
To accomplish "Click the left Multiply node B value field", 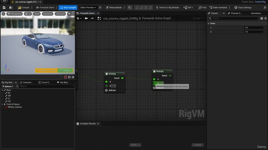I will coord(113,86).
